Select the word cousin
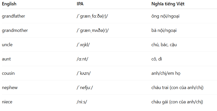 [x=8, y=73]
